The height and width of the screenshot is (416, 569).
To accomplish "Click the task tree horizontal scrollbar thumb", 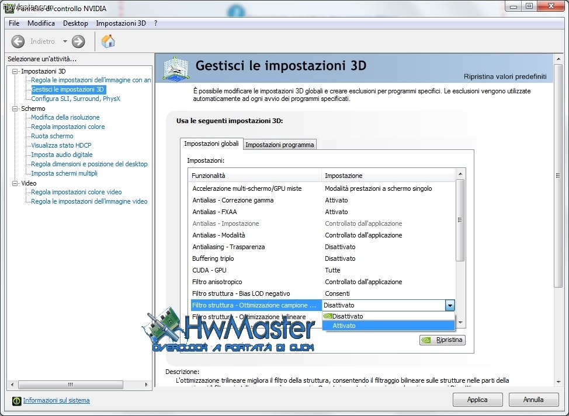I will pos(71,384).
